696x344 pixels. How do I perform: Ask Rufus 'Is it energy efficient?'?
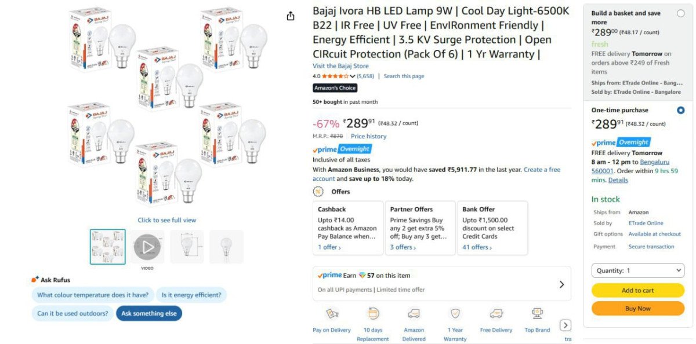(x=191, y=295)
